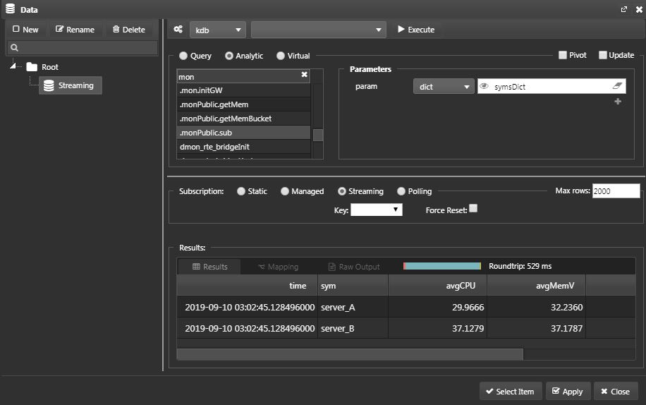Select the Streaming data source icon
Image resolution: width=646 pixels, height=405 pixels.
point(49,85)
